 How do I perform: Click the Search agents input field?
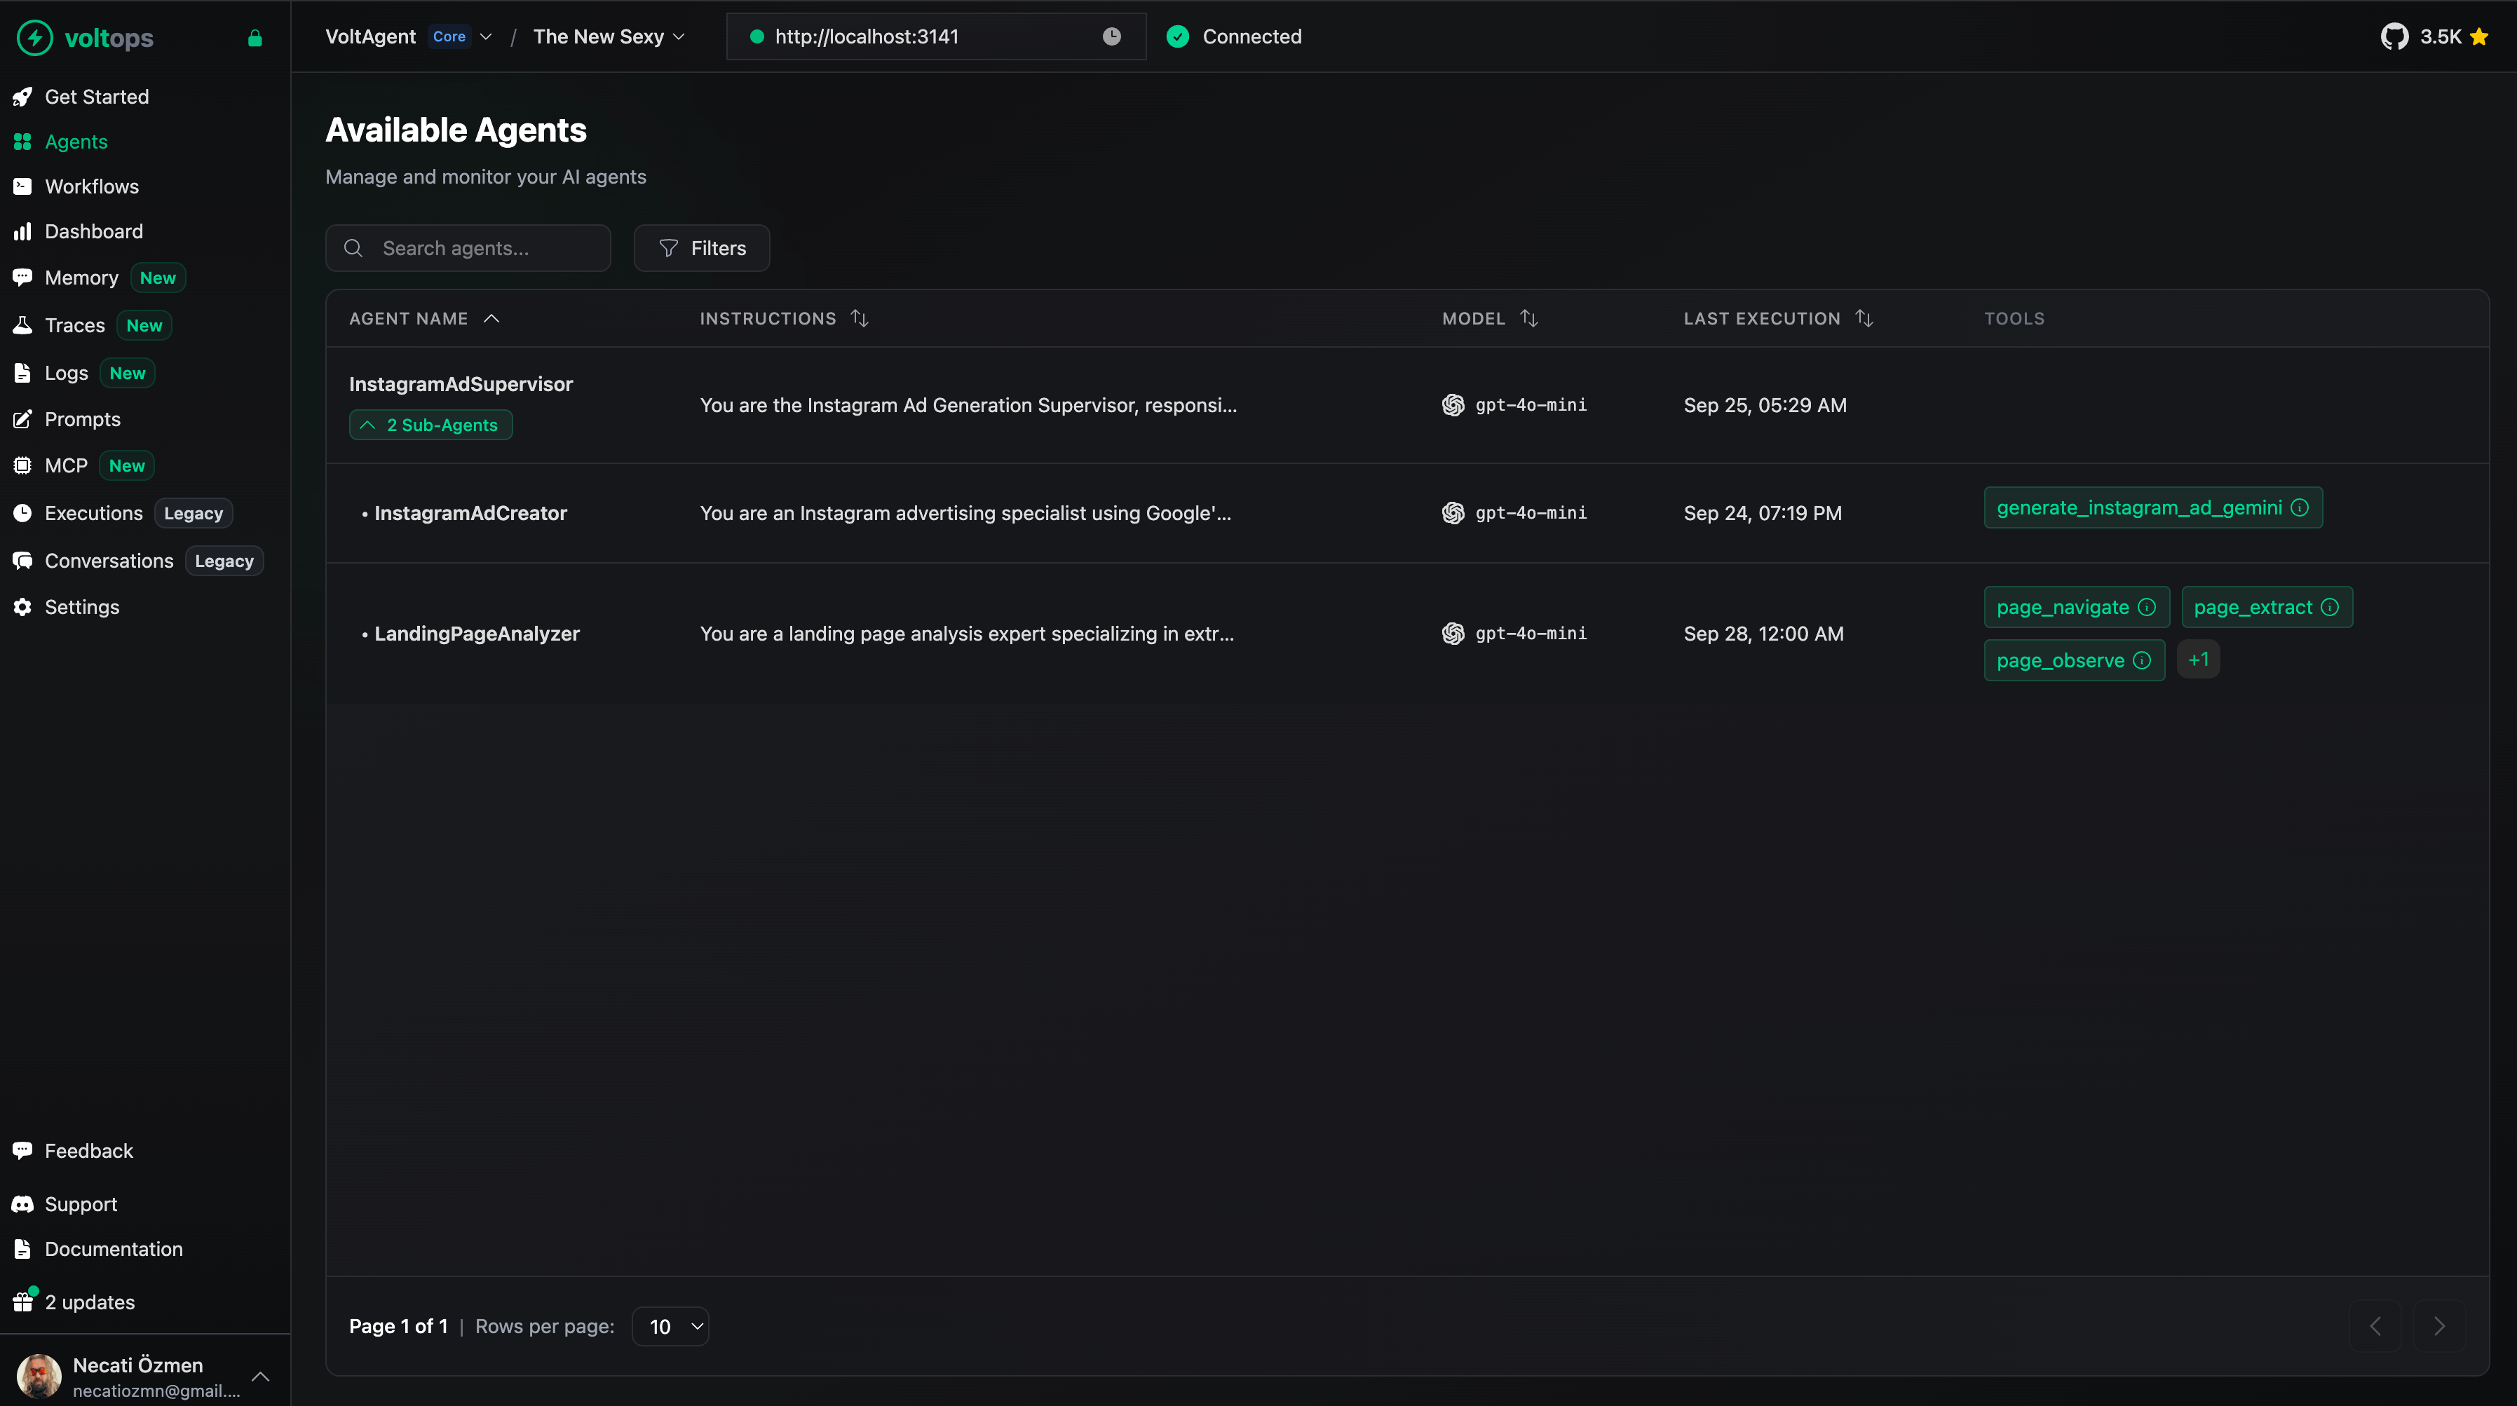coord(469,248)
